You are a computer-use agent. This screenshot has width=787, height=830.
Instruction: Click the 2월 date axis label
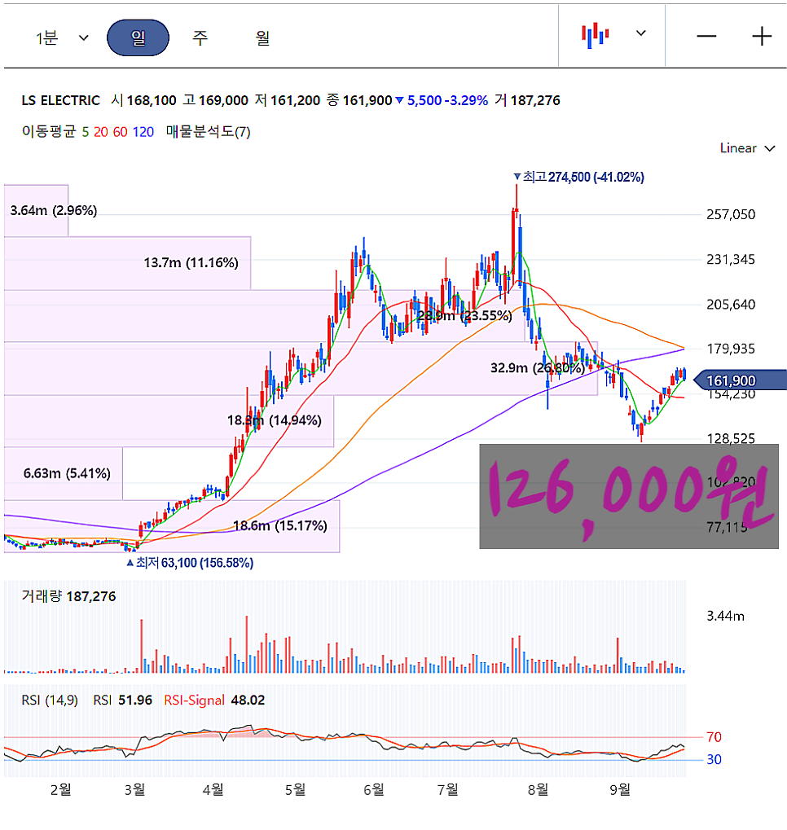(x=60, y=790)
